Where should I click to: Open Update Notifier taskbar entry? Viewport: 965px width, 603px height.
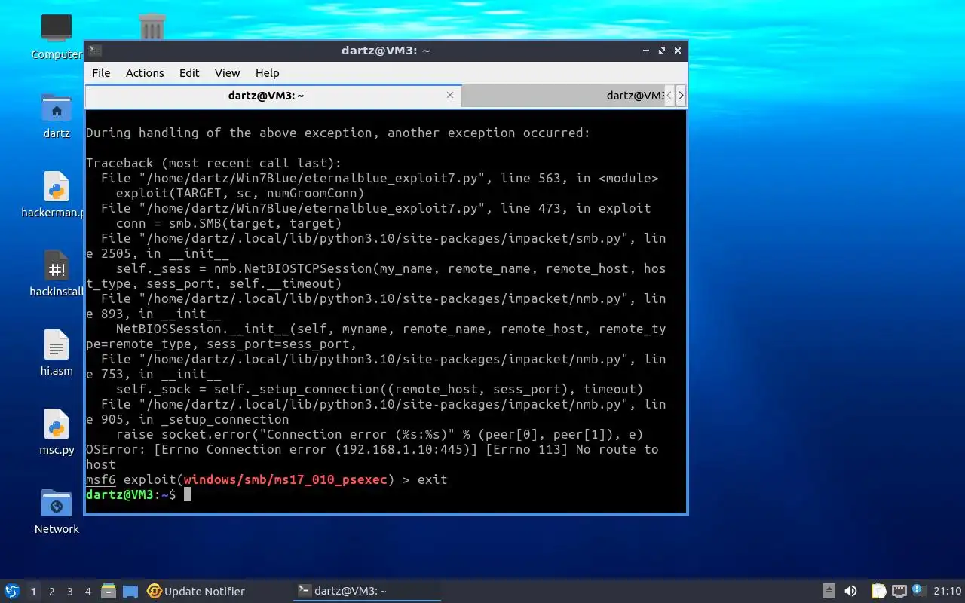click(196, 591)
